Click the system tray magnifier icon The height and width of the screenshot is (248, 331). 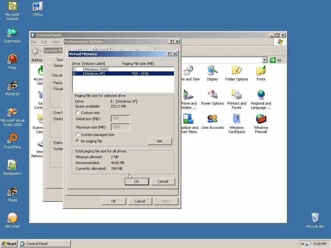[308, 244]
